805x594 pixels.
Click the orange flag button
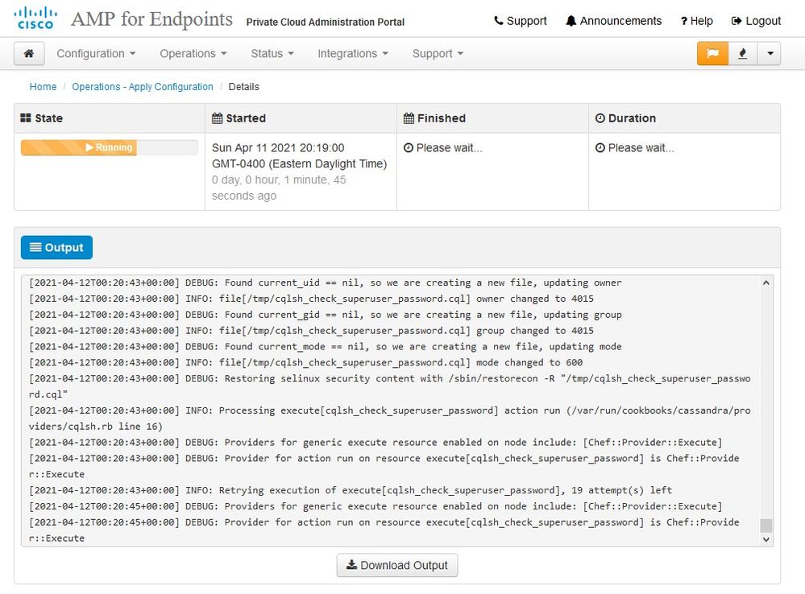click(712, 53)
